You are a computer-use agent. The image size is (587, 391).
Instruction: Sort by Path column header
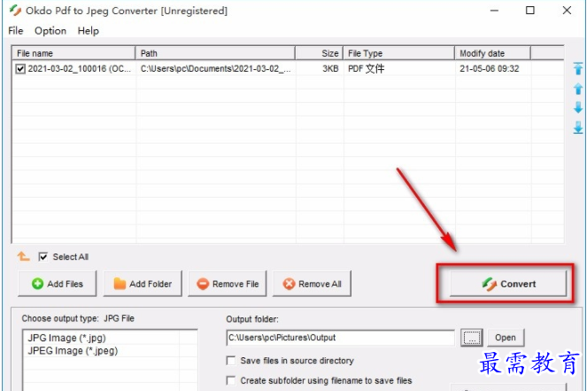point(215,53)
